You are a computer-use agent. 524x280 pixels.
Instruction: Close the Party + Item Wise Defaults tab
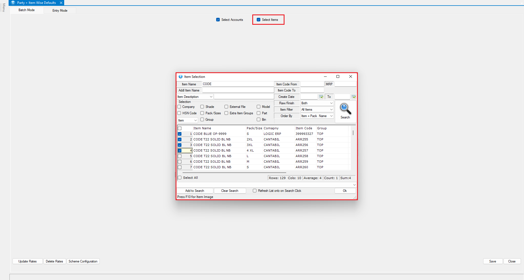click(x=61, y=3)
